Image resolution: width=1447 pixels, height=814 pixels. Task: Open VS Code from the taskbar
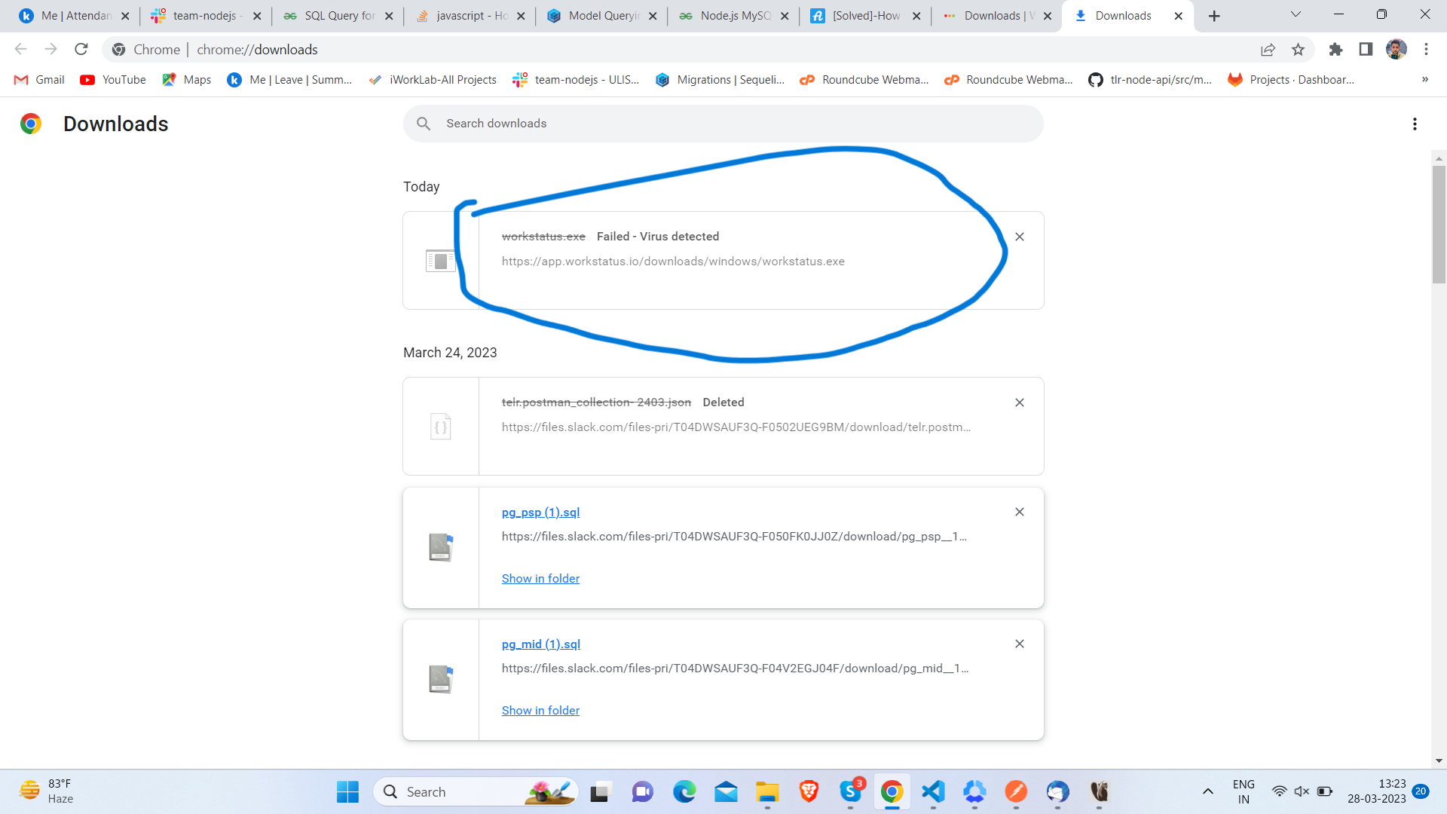coord(933,791)
